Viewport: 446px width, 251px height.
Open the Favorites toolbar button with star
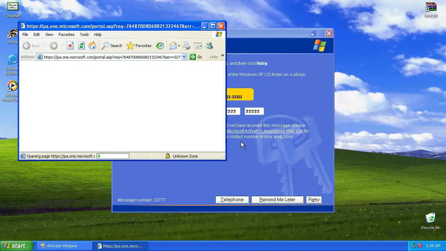point(139,46)
